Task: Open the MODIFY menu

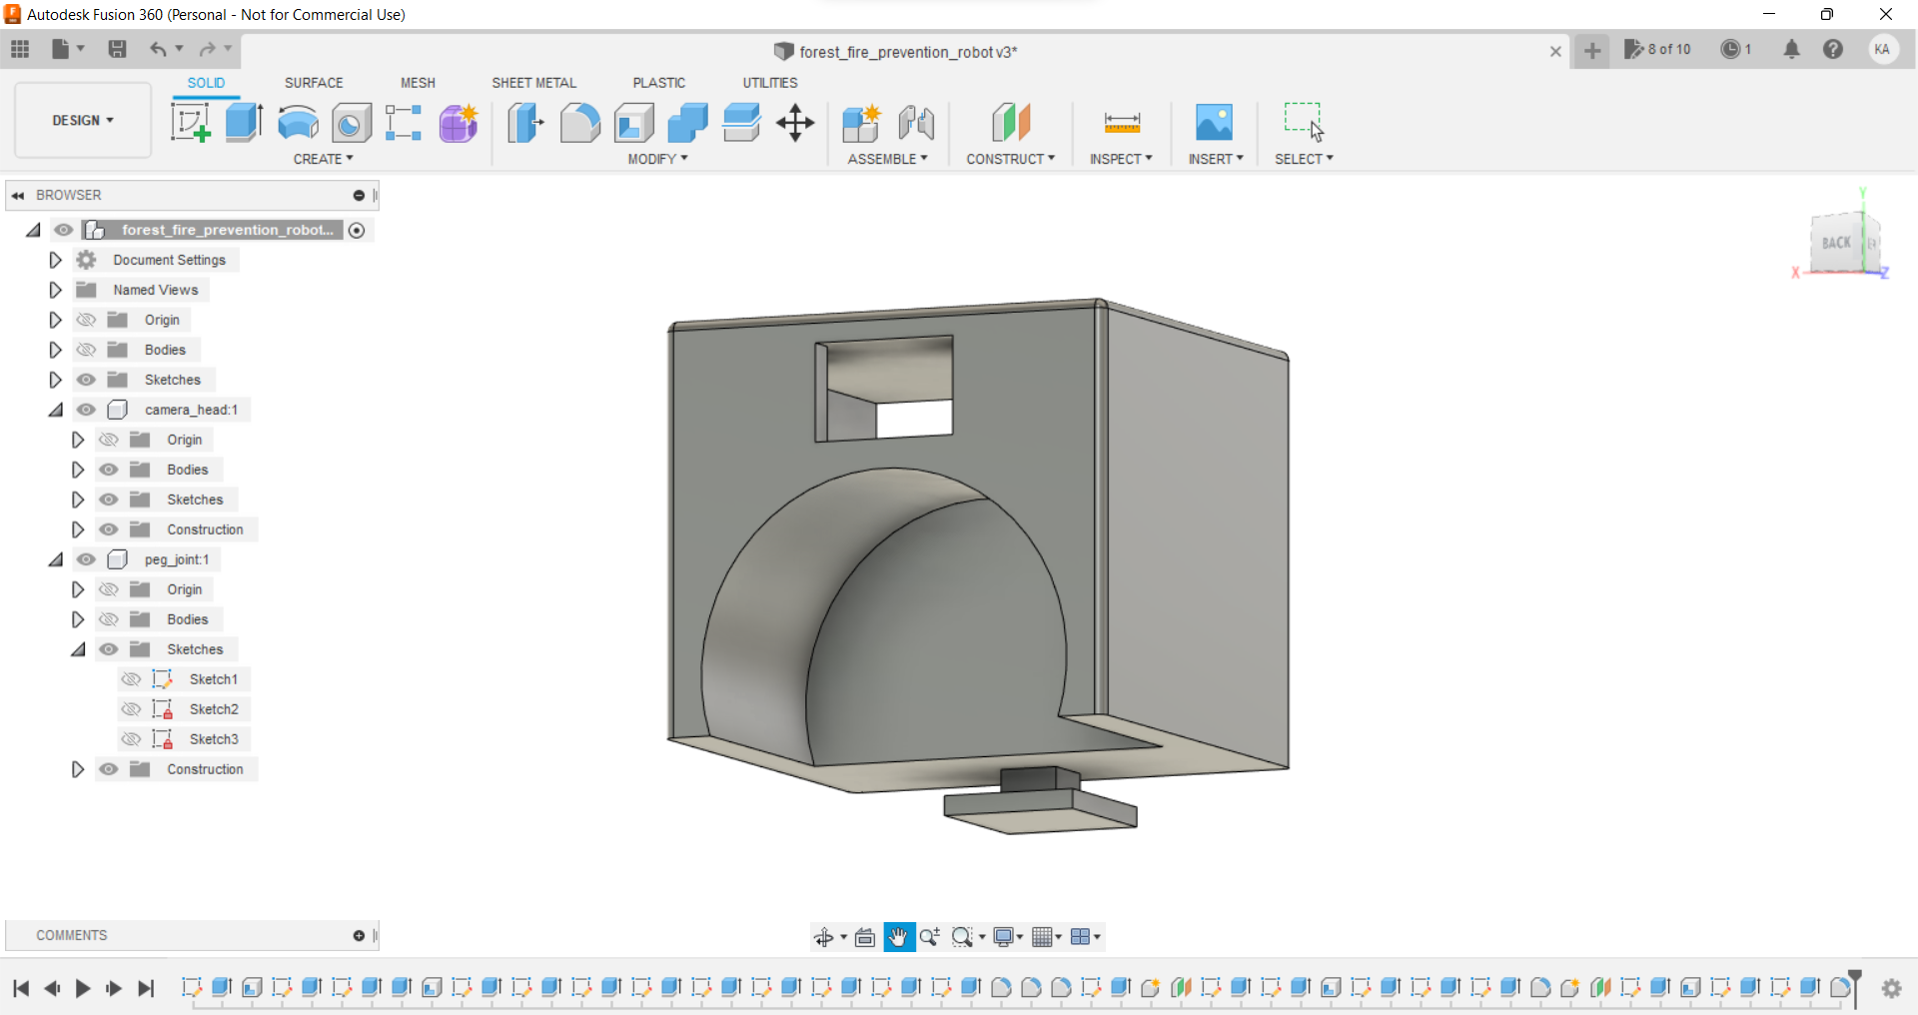Action: pyautogui.click(x=657, y=159)
